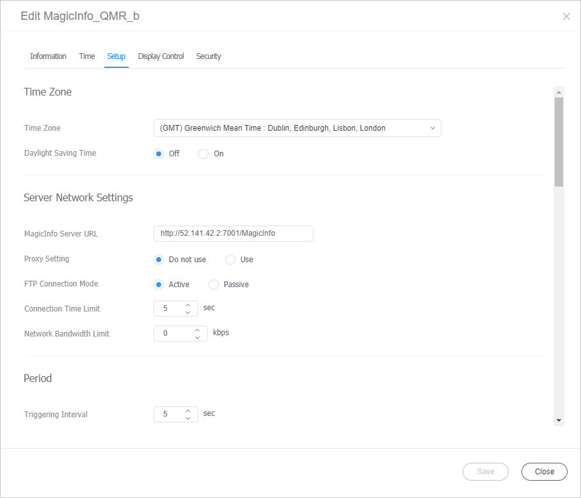Select Use for Proxy Setting
Screen dimensions: 581x498
[230, 260]
